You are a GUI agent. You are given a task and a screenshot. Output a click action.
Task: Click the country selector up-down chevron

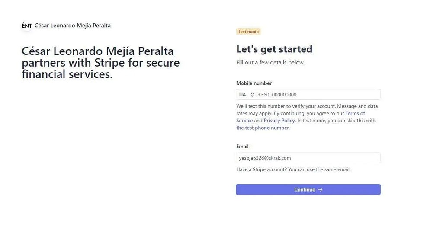click(x=252, y=95)
